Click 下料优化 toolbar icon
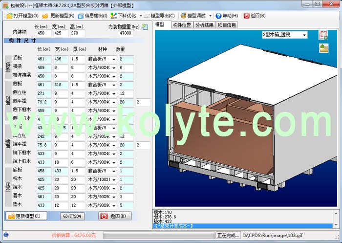 tap(114, 16)
